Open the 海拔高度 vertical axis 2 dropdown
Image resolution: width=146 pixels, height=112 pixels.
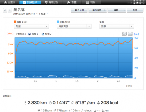click(74, 26)
